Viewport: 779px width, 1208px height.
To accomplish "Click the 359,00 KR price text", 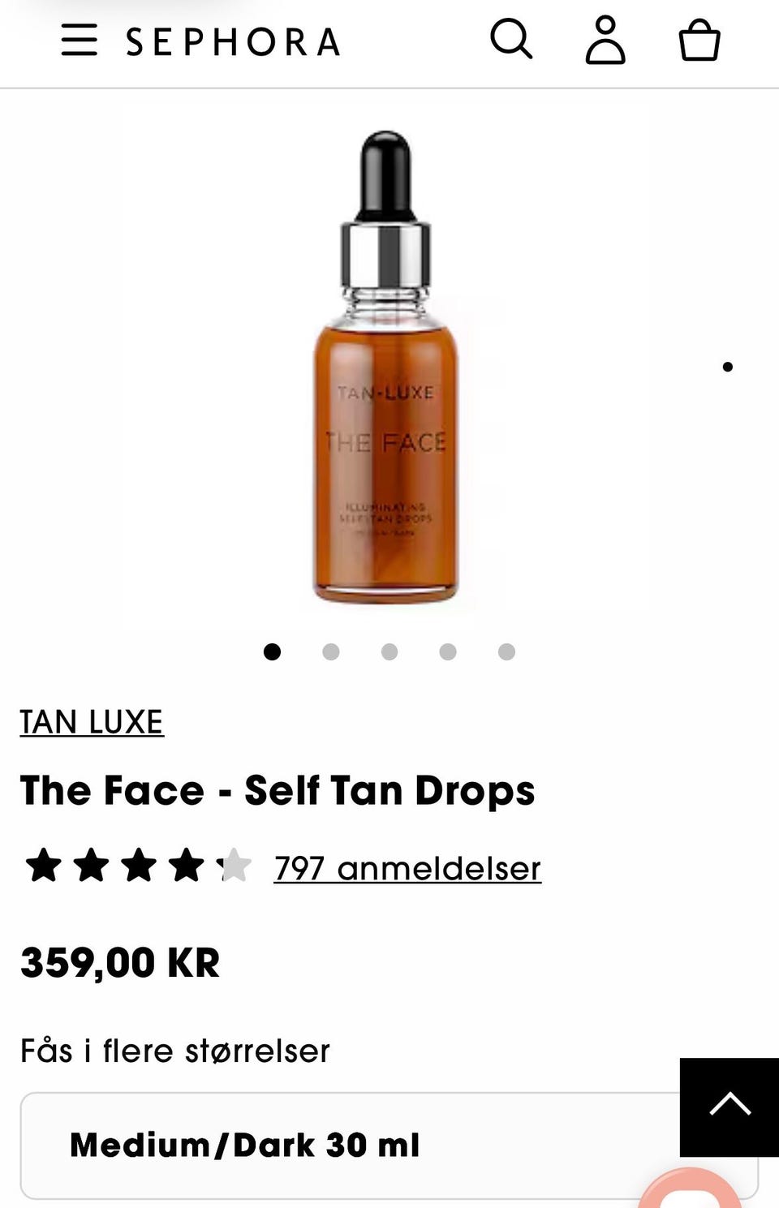I will tap(120, 963).
